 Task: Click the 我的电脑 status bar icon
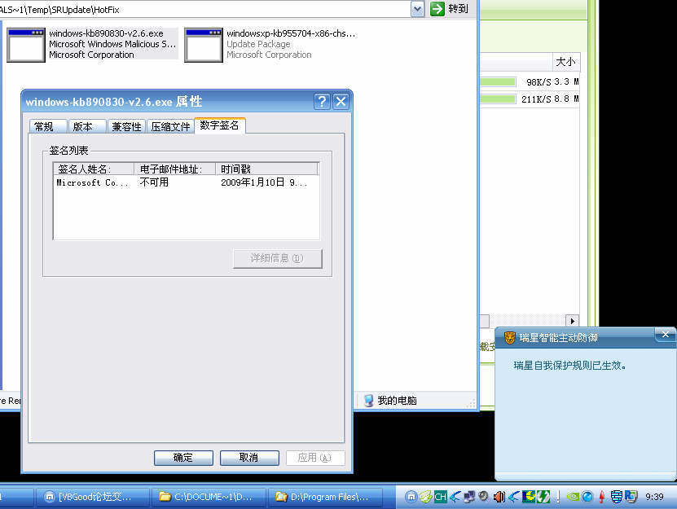click(368, 401)
